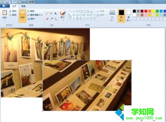Click the bottom-left selection resize handle
Viewport: 166px width, 122px height.
pyautogui.click(x=43, y=111)
